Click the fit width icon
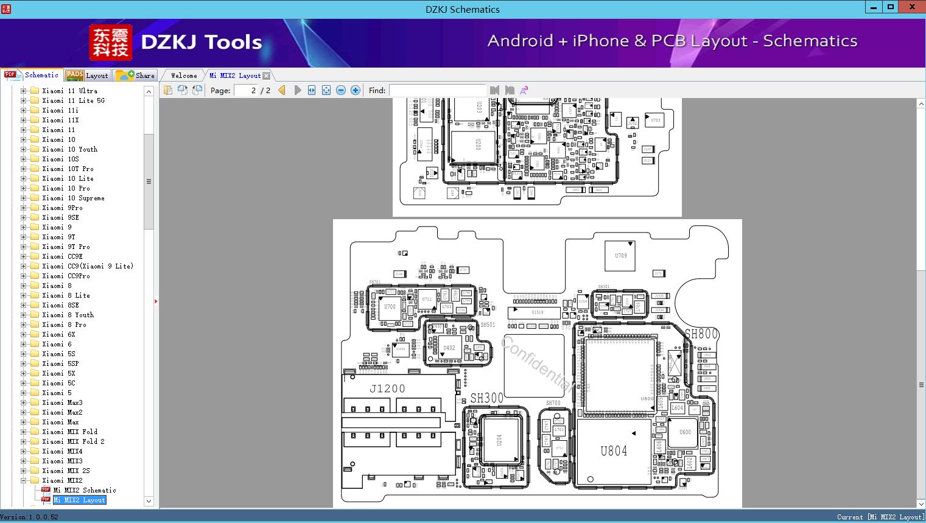 pyautogui.click(x=312, y=90)
